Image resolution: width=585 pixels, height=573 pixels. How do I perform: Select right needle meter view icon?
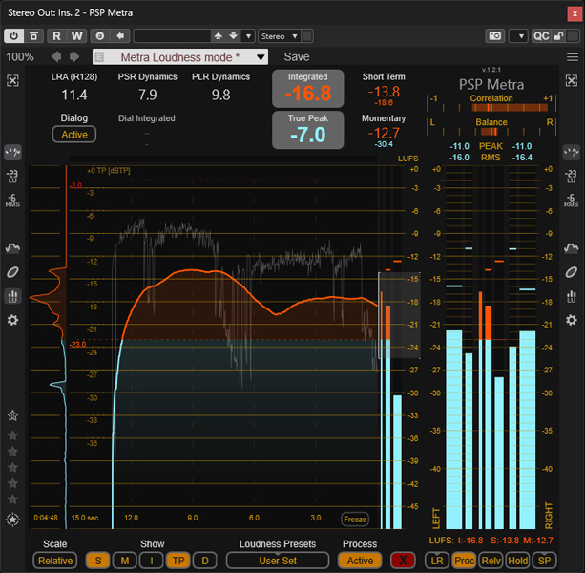click(x=572, y=152)
